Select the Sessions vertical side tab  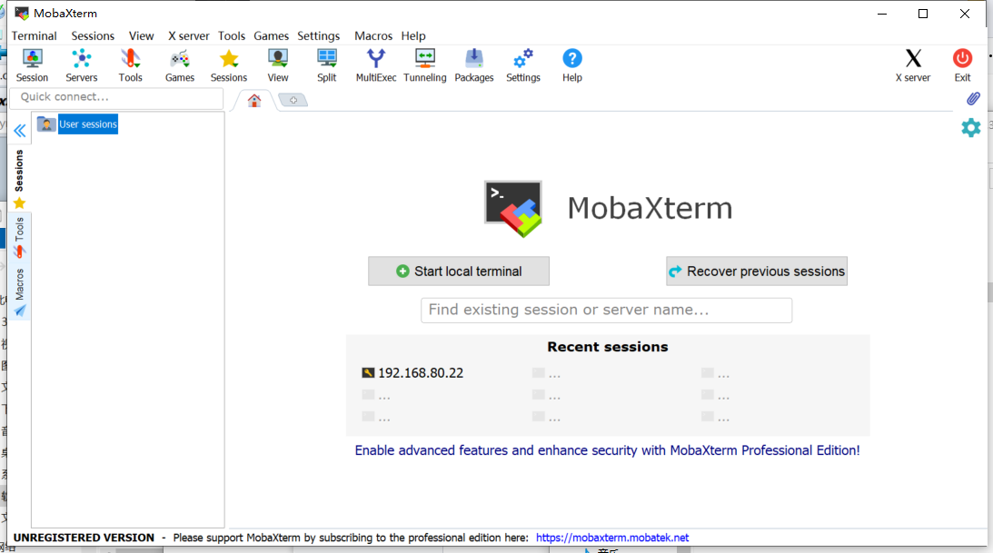click(x=19, y=179)
